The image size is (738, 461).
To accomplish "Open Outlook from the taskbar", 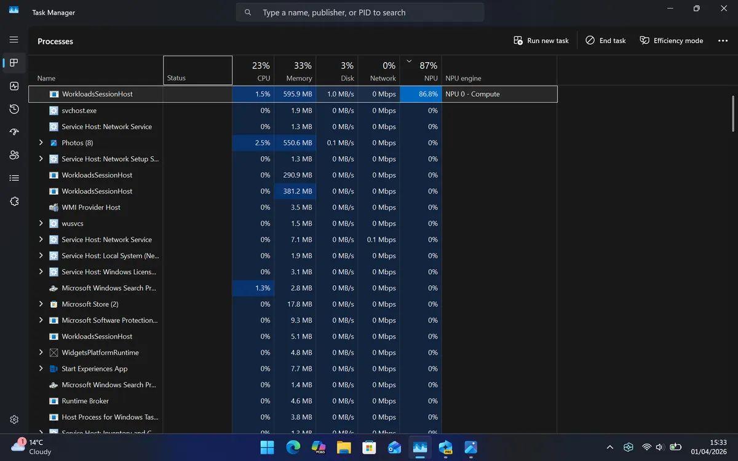I will 394,447.
